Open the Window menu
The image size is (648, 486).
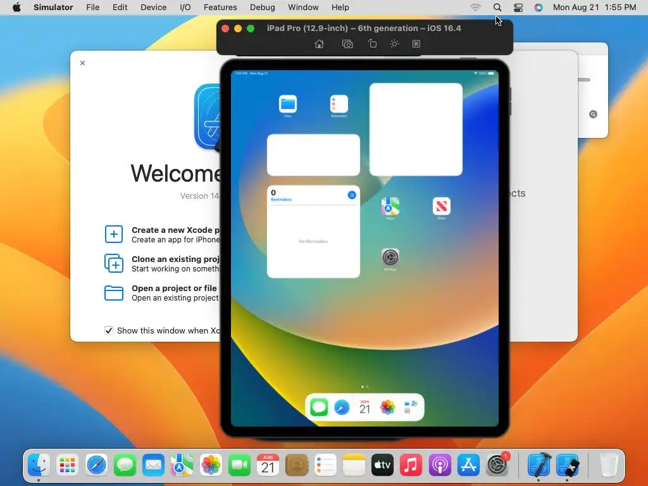click(303, 7)
